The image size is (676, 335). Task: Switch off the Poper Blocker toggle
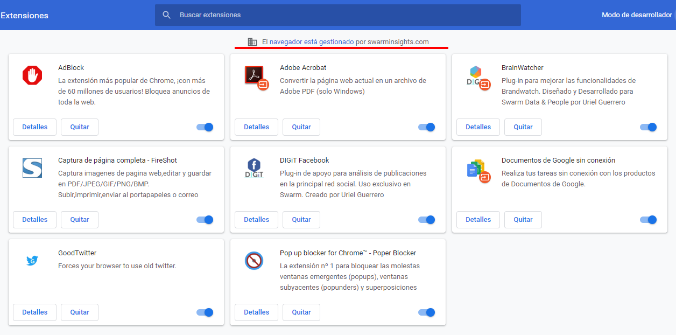coord(427,312)
